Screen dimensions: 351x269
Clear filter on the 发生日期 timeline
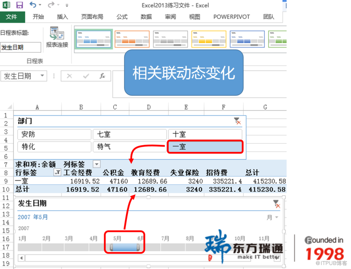pyautogui.click(x=277, y=204)
